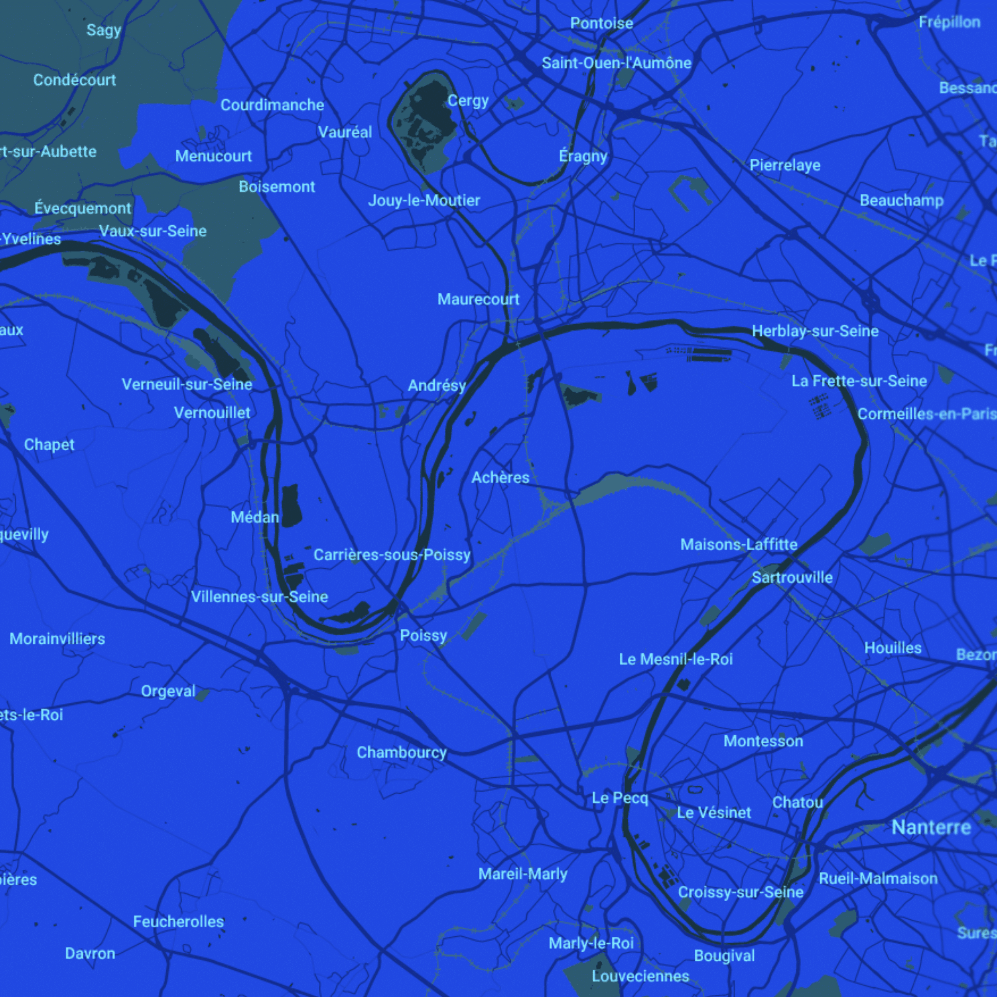The height and width of the screenshot is (997, 997).
Task: Click Croissy-sur-Seine label
Action: point(741,892)
